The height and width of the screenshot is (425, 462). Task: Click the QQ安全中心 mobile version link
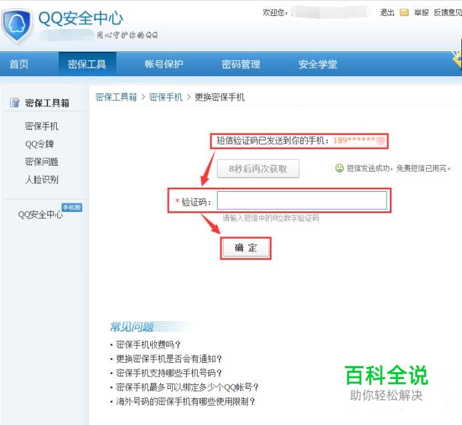pos(40,215)
